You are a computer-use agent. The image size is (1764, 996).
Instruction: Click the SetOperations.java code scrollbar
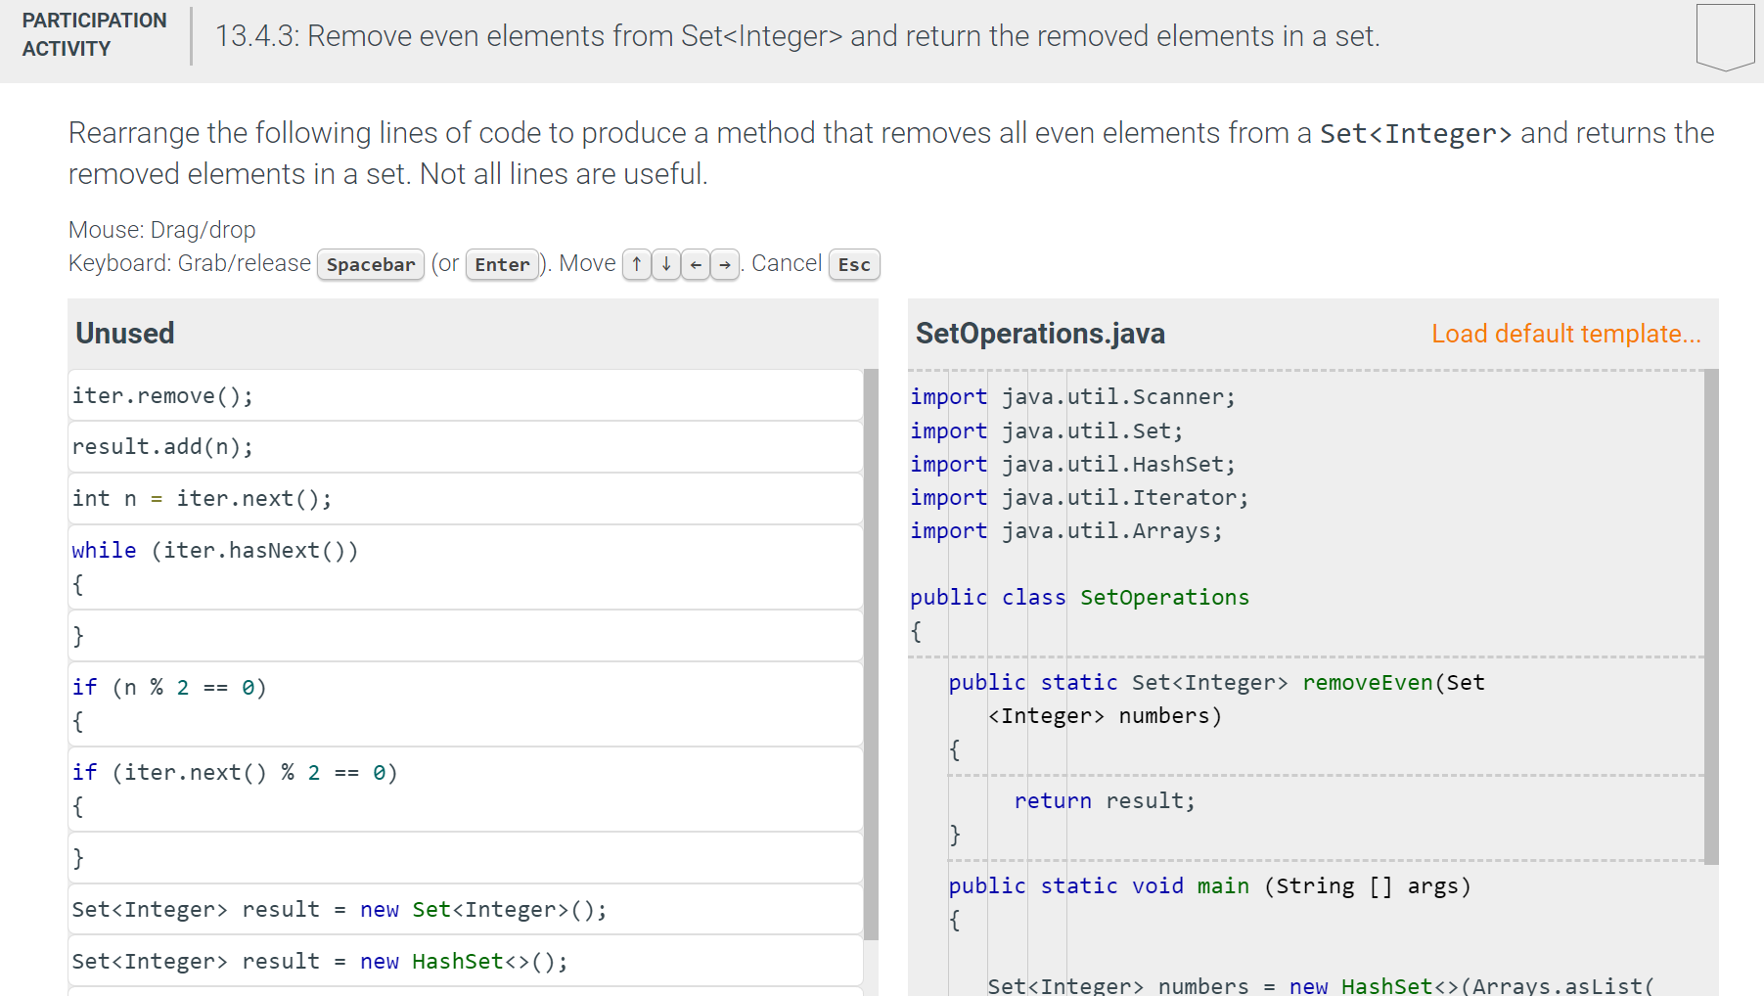1711,616
